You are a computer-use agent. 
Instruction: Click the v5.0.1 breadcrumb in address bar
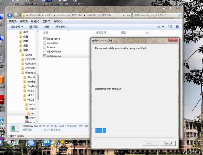49,15
